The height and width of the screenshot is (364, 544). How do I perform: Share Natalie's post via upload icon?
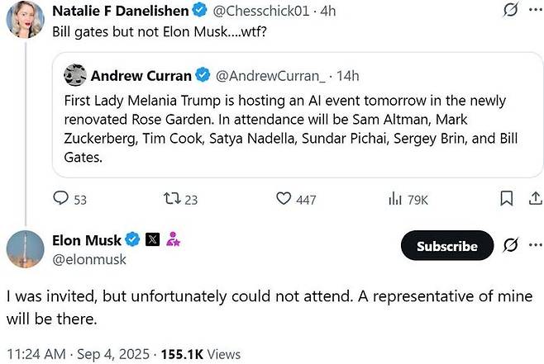pyautogui.click(x=536, y=198)
